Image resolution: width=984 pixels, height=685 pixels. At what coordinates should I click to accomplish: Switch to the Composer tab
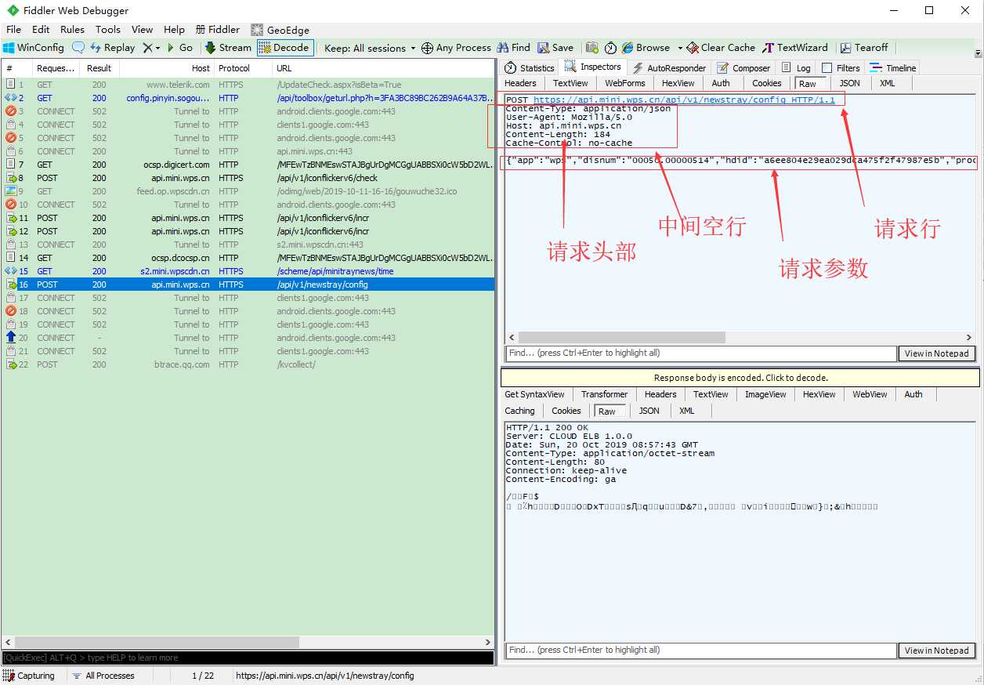click(x=743, y=68)
